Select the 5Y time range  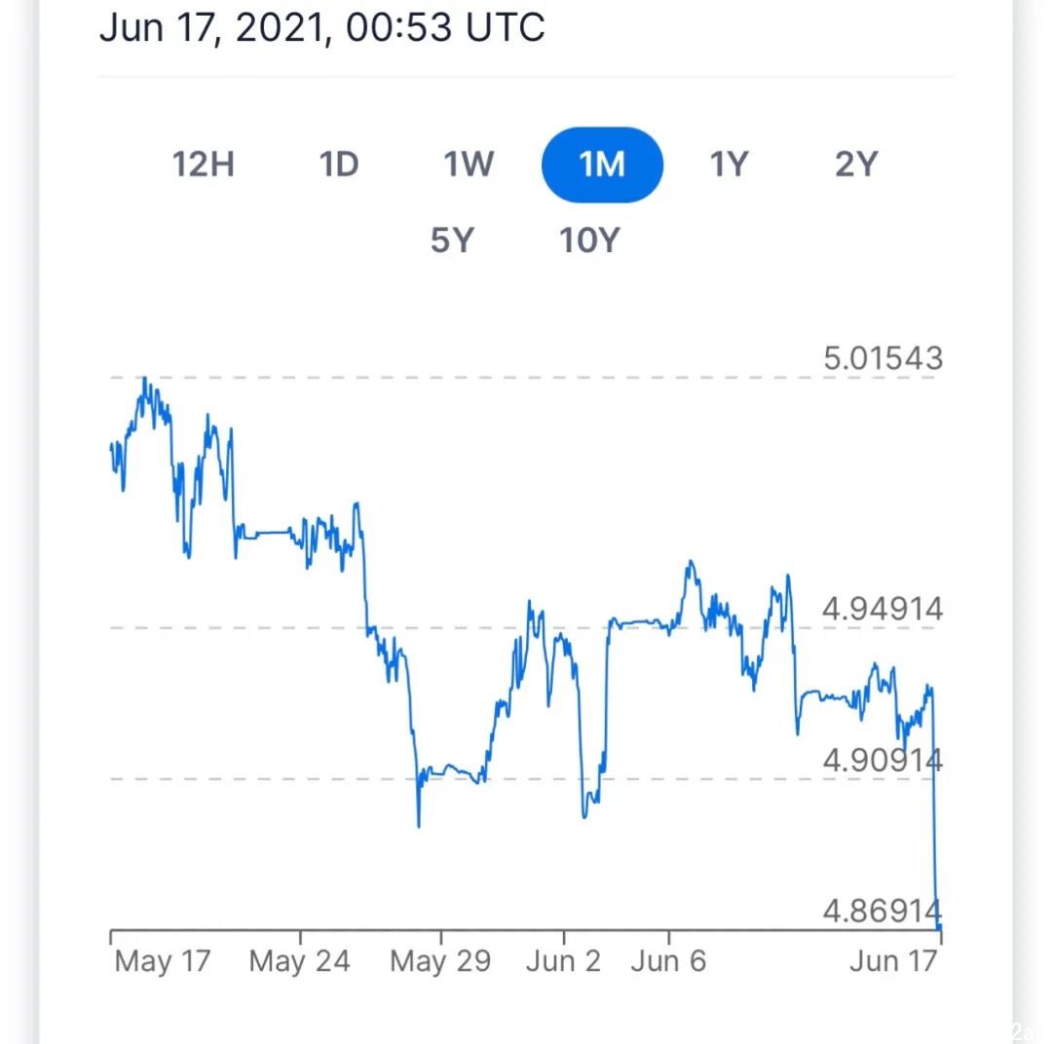[452, 241]
